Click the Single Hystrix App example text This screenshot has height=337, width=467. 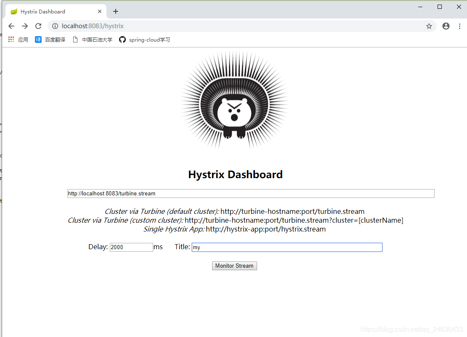(x=234, y=229)
